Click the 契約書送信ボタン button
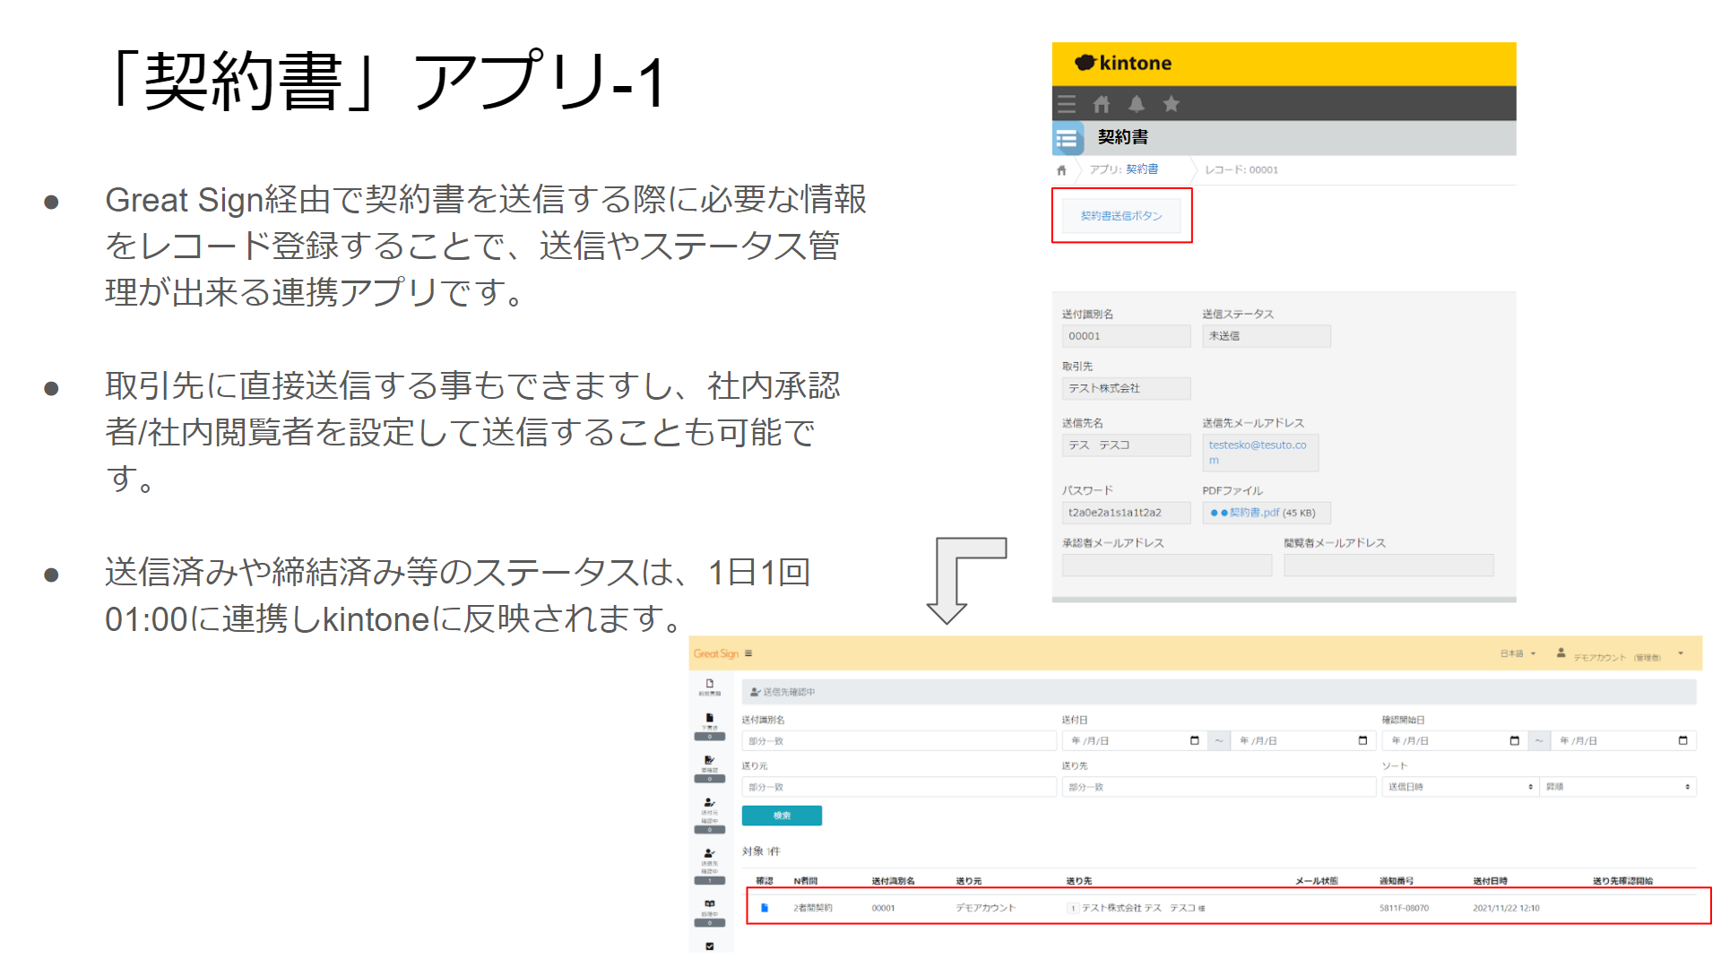 click(1121, 216)
